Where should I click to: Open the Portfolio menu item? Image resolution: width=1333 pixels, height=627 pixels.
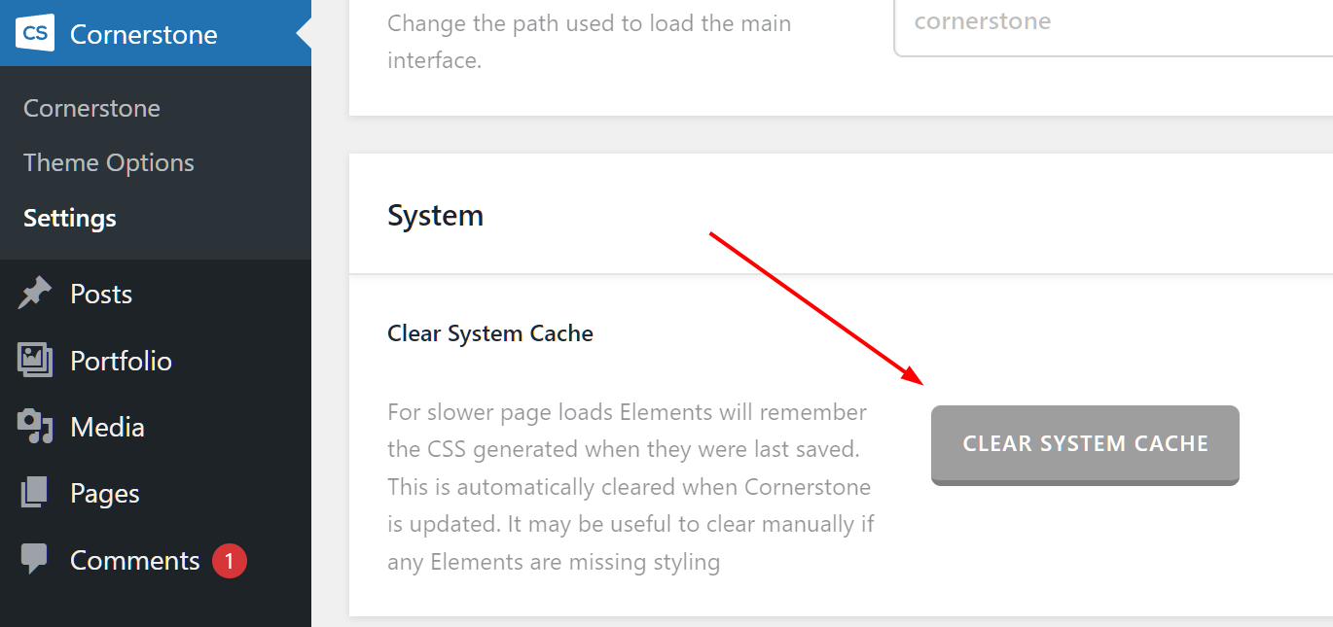121,361
